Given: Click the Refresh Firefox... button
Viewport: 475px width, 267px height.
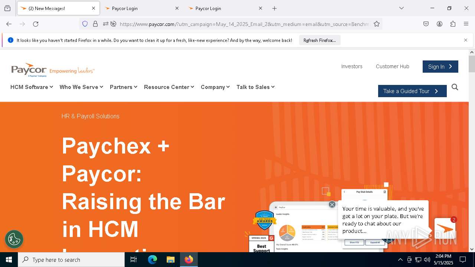Looking at the screenshot, I should click(x=320, y=40).
